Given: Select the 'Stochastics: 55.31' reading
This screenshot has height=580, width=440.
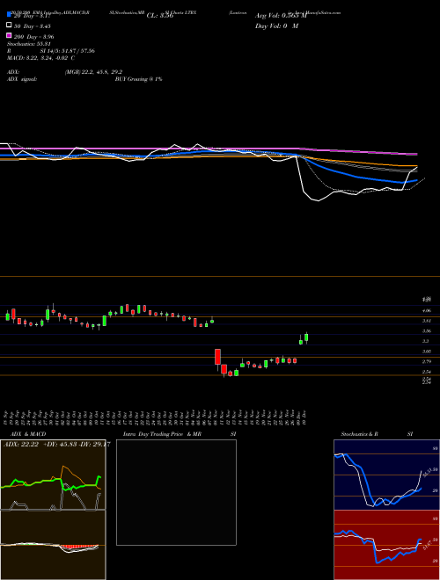Looking at the screenshot, I should click(29, 44).
